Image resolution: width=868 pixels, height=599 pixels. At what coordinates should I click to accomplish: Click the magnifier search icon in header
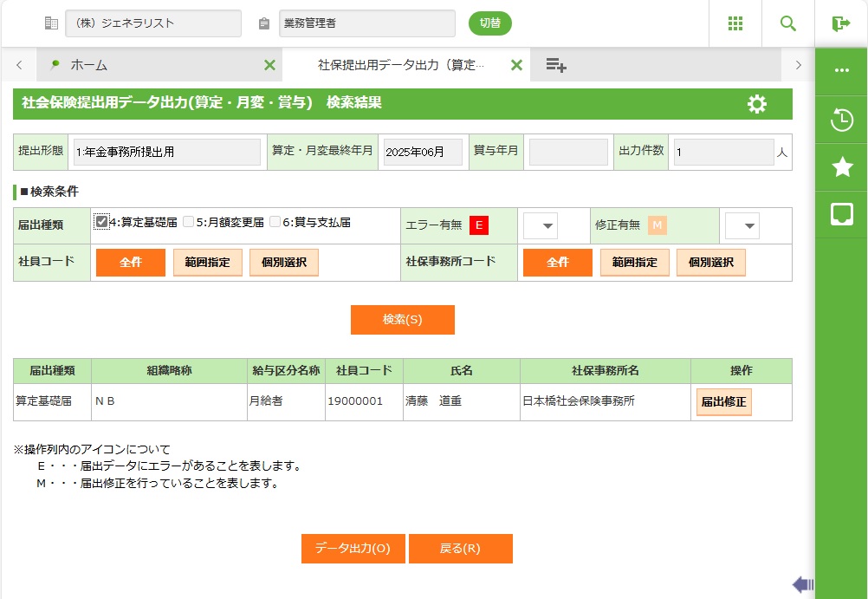point(788,23)
